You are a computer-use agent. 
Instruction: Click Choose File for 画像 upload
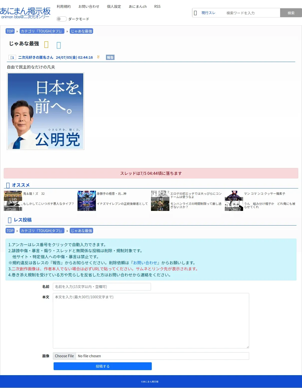point(64,356)
